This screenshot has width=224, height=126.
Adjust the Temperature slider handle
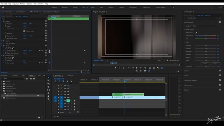click(x=206, y=36)
